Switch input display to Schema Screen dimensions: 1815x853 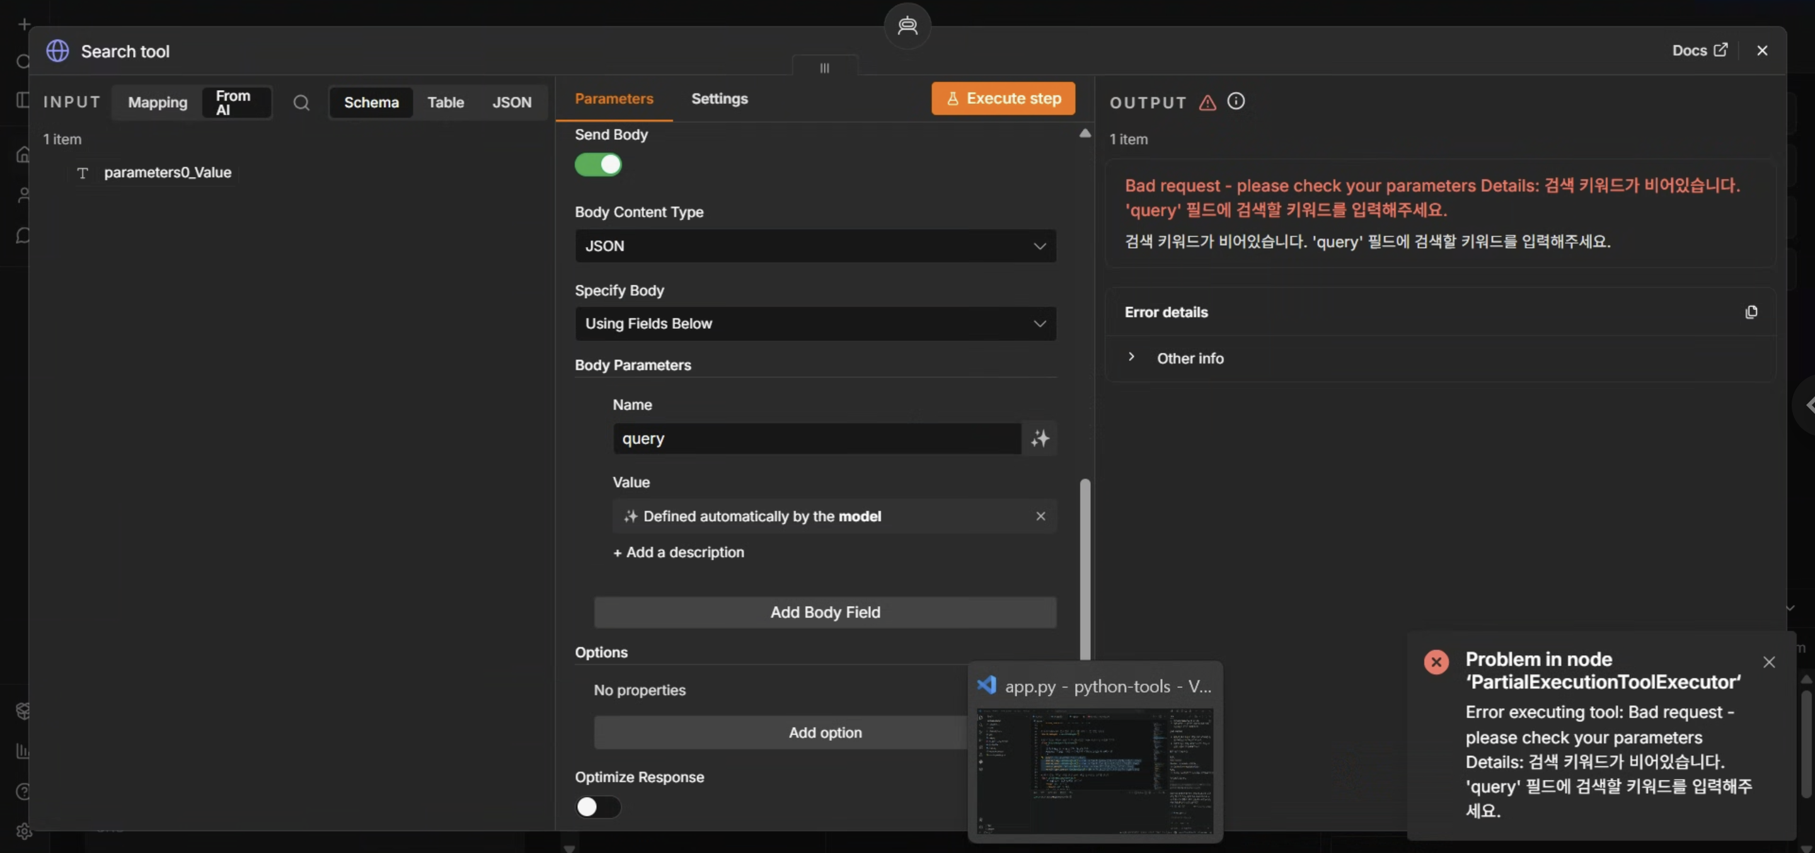pyautogui.click(x=371, y=103)
